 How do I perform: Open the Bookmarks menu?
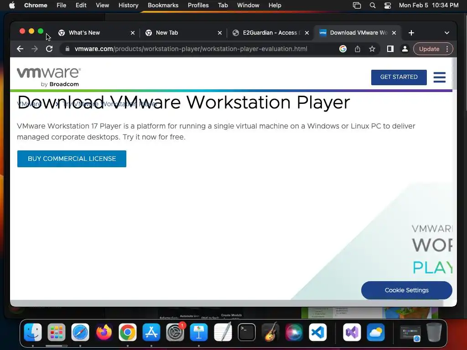(163, 5)
